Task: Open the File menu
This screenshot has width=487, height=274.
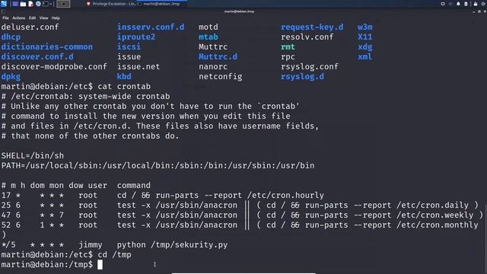Action: tap(5, 18)
